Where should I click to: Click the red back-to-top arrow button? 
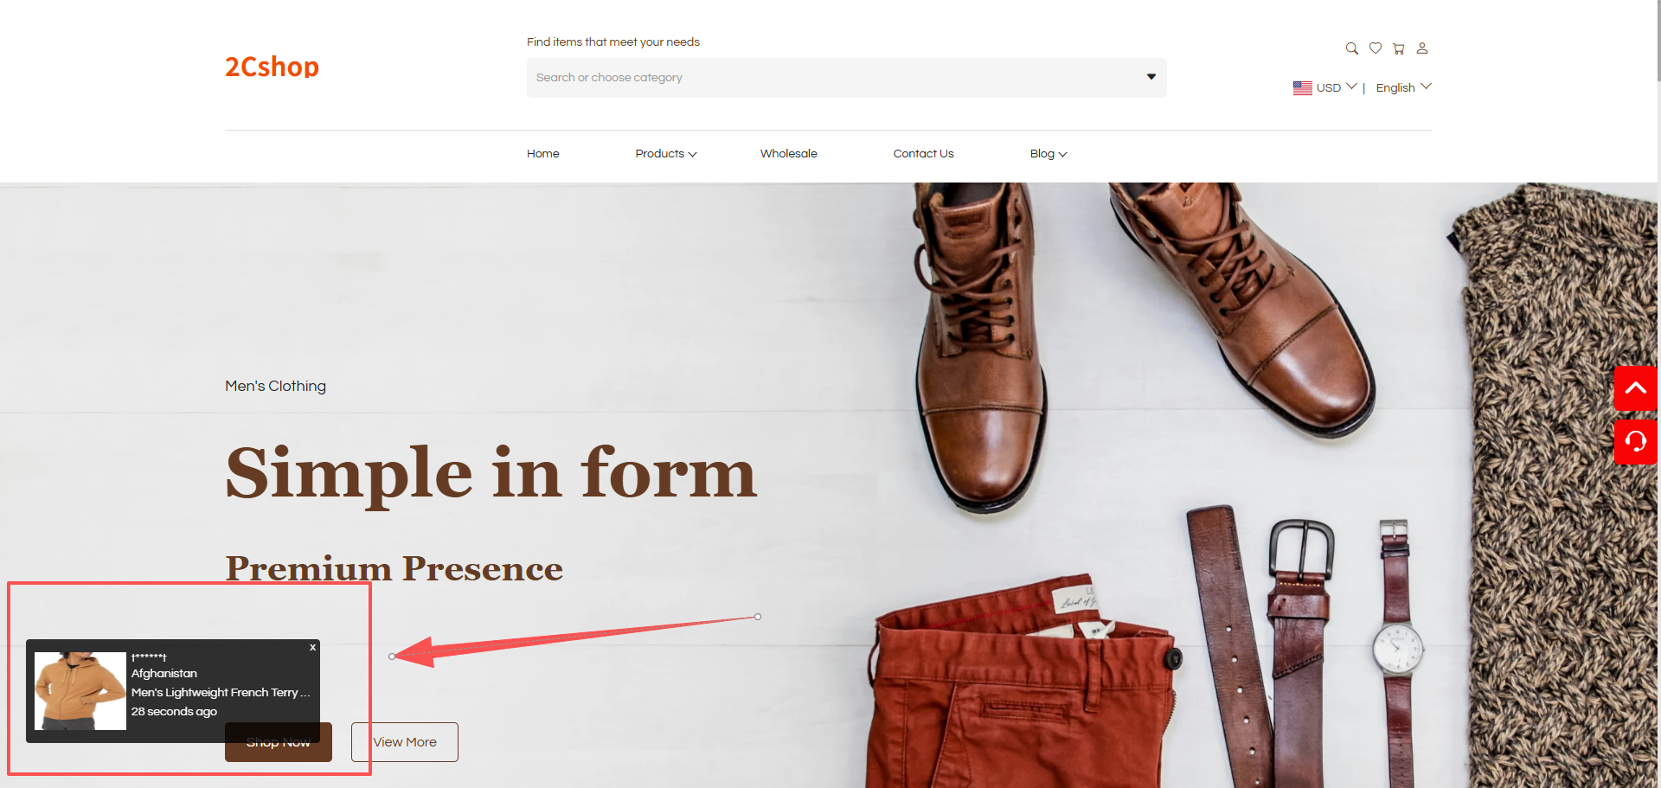coord(1636,388)
